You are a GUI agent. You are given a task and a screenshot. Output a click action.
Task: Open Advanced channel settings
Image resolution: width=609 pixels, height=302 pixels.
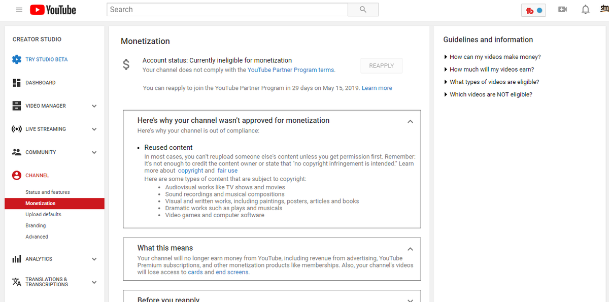pos(37,237)
